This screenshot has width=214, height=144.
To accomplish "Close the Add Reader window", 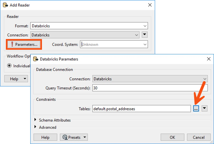I will [150, 5].
